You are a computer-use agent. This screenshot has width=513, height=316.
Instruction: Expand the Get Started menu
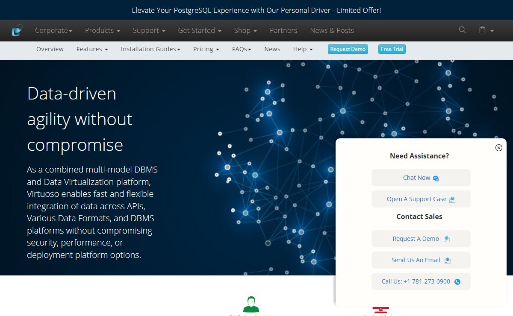200,30
